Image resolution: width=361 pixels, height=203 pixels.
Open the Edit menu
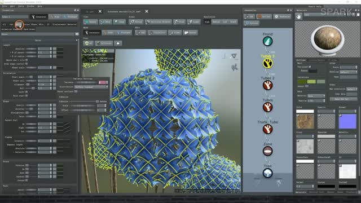[x=12, y=6]
